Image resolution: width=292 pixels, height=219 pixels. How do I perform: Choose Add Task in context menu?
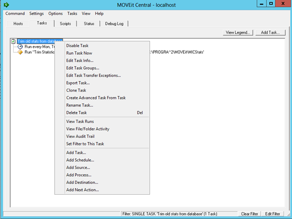[102, 153]
